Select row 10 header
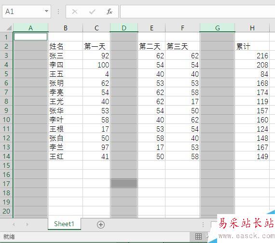 [x=6, y=120]
